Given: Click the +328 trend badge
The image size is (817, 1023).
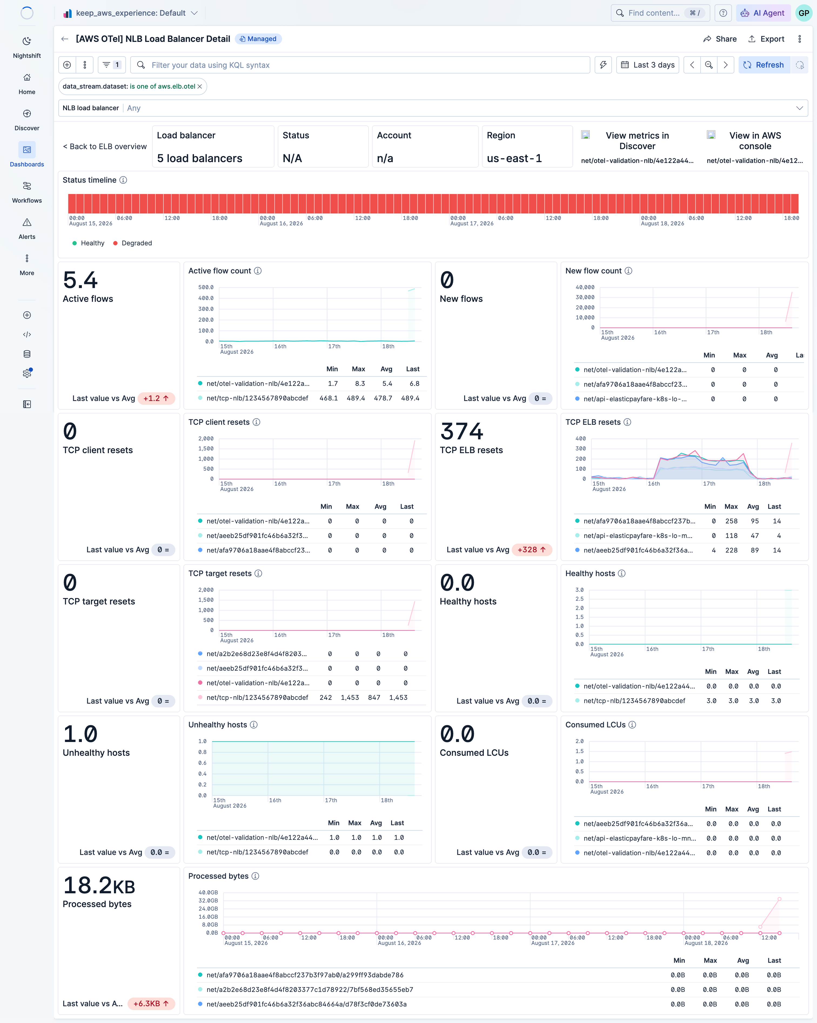Looking at the screenshot, I should click(x=531, y=549).
